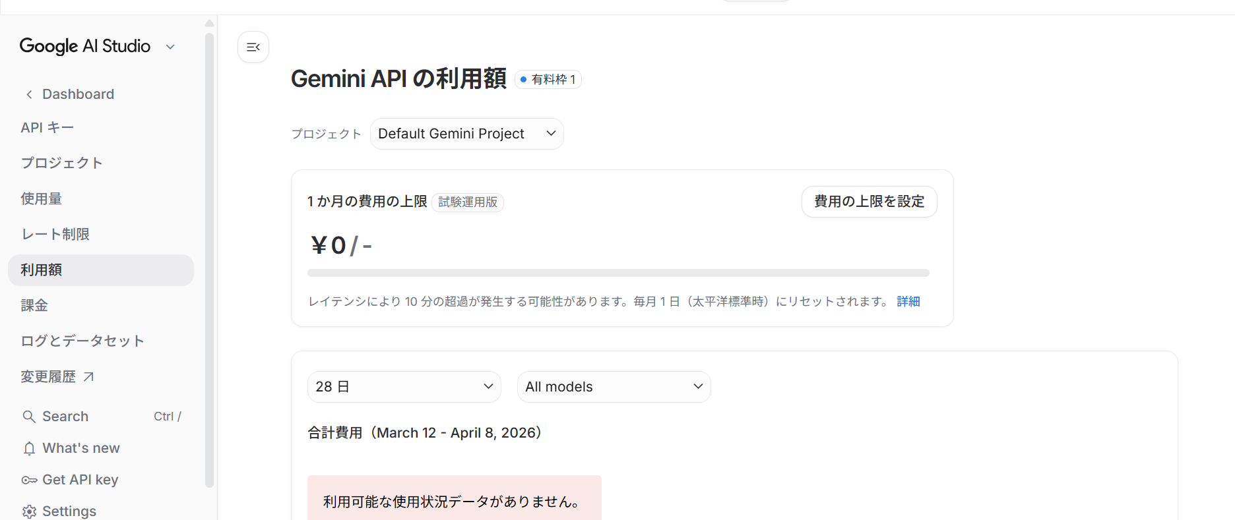The width and height of the screenshot is (1235, 520).
Task: Click the Get API key icon
Action: coord(29,480)
